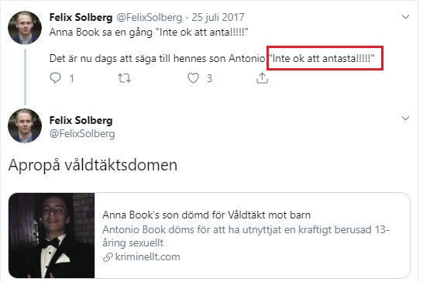Image resolution: width=423 pixels, height=282 pixels.
Task: Click the reply speech bubble icon
Action: coord(55,78)
